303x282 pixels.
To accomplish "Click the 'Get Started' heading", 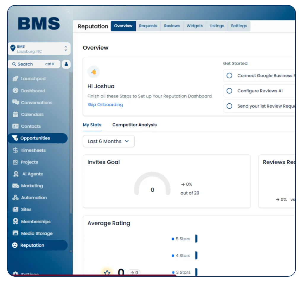I will pyautogui.click(x=235, y=63).
